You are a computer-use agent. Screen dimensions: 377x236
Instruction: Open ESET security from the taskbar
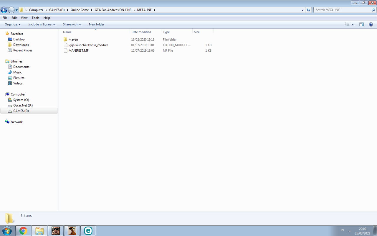88,231
